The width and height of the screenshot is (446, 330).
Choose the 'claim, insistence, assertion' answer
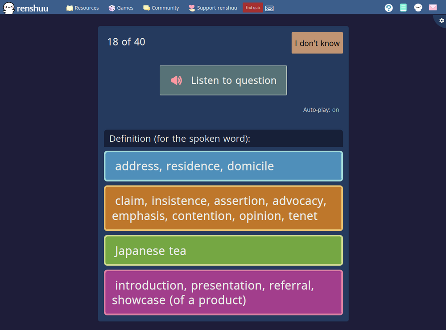pyautogui.click(x=223, y=208)
